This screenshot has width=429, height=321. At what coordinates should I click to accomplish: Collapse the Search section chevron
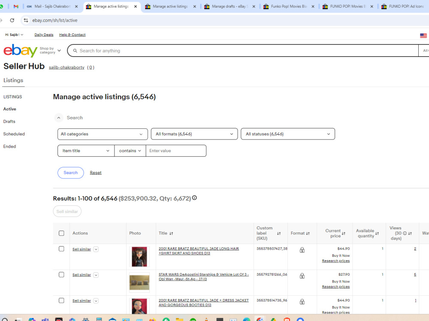(58, 118)
